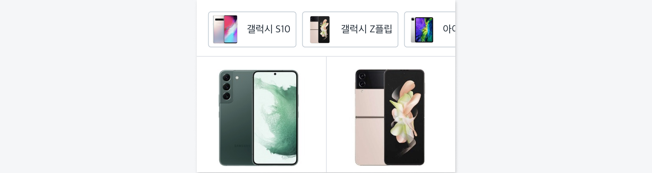Open the green Galaxy phone front display
The width and height of the screenshot is (652, 173).
click(275, 118)
